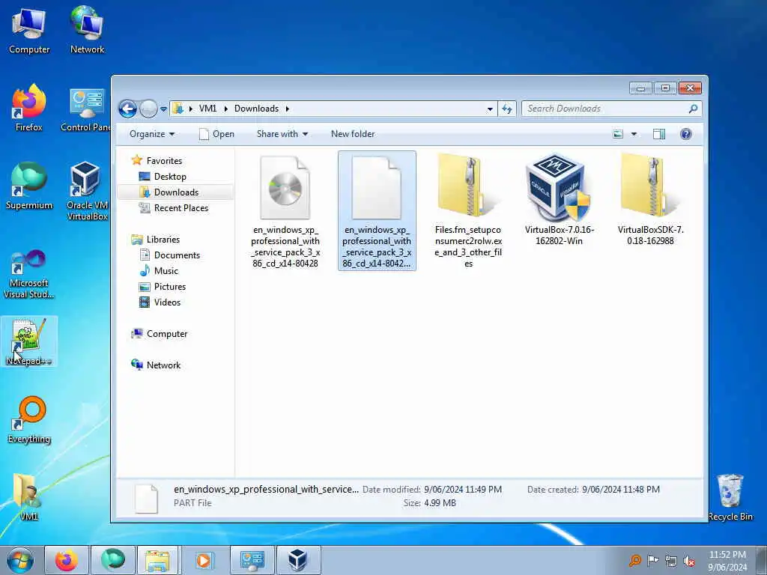Expand the view options dropdown arrow
The image size is (767, 575).
point(634,134)
